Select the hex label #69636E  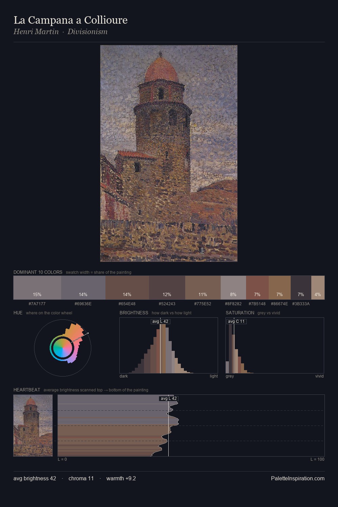[x=83, y=304]
